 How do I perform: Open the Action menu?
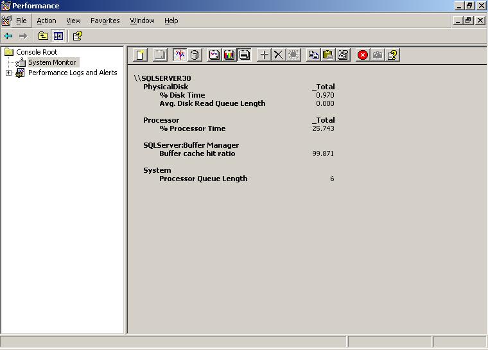[x=46, y=21]
